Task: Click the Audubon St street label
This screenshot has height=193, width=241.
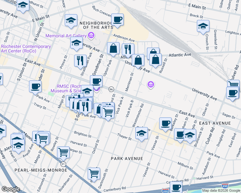Action: (206, 166)
